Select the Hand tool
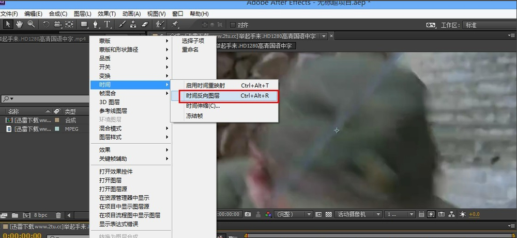517x238 pixels. 20,24
